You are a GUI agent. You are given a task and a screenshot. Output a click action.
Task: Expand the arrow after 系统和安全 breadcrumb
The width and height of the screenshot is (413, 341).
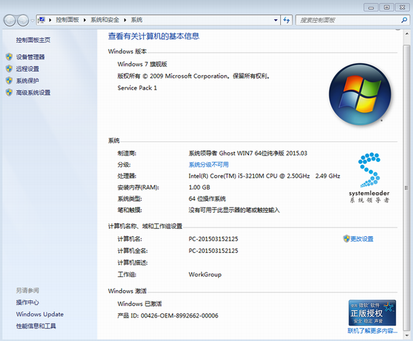127,21
